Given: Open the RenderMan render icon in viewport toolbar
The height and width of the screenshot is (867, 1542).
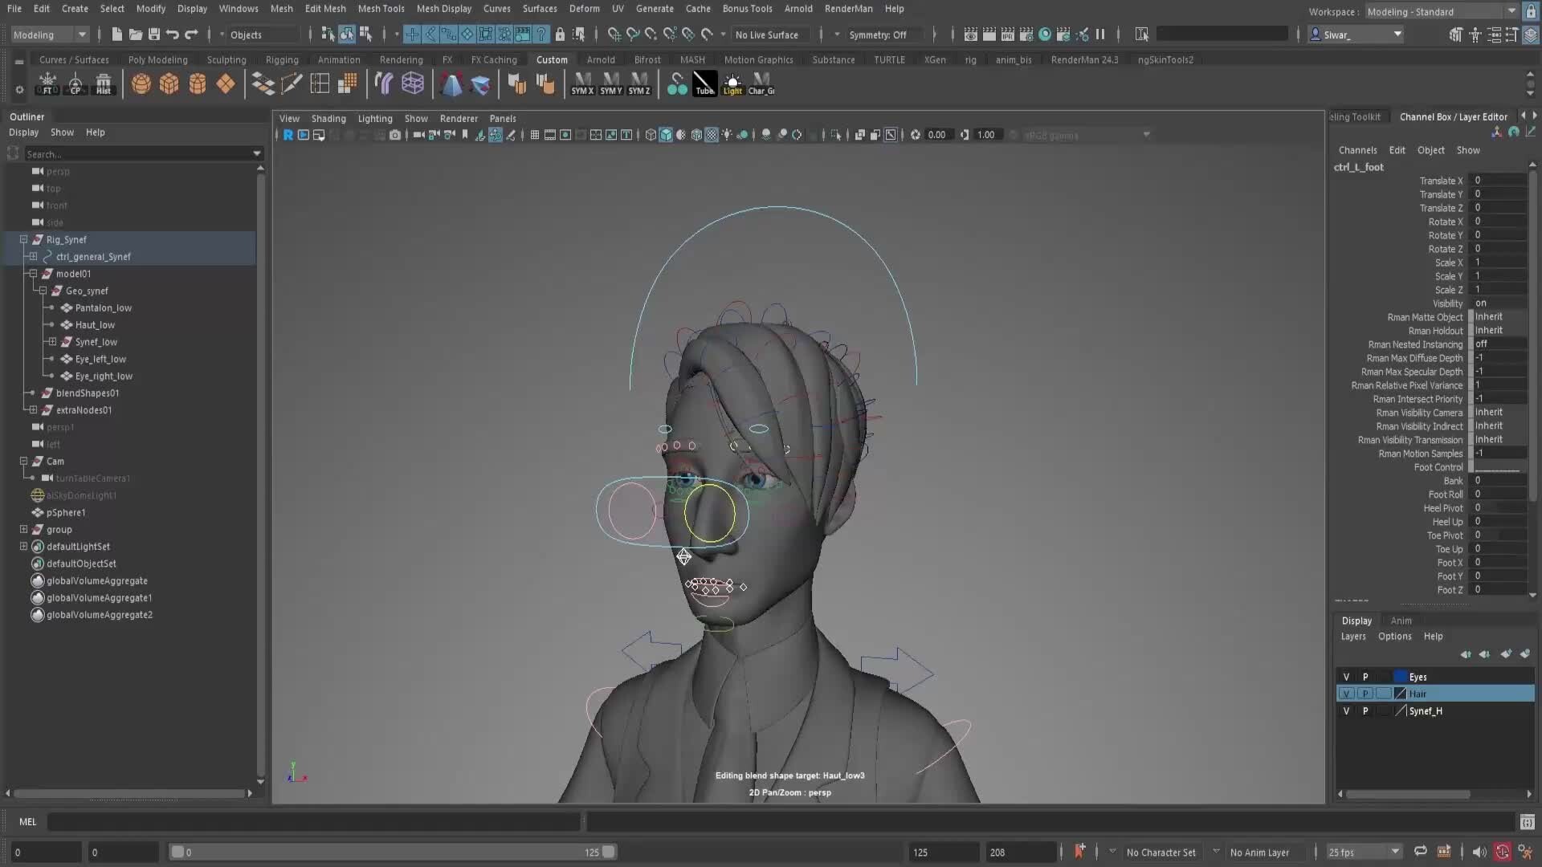Looking at the screenshot, I should [x=288, y=135].
